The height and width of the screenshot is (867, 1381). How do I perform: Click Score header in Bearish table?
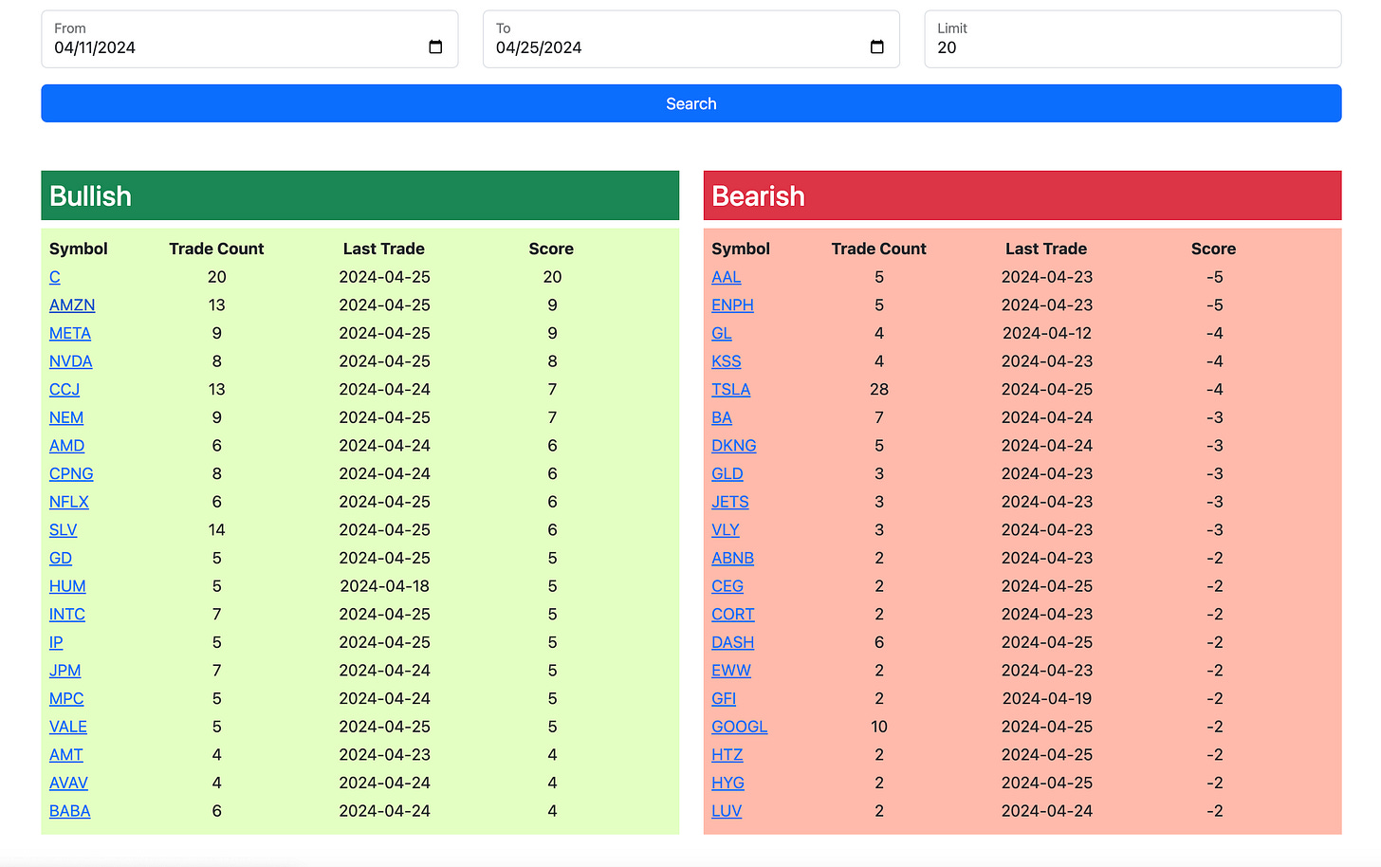pyautogui.click(x=1213, y=249)
